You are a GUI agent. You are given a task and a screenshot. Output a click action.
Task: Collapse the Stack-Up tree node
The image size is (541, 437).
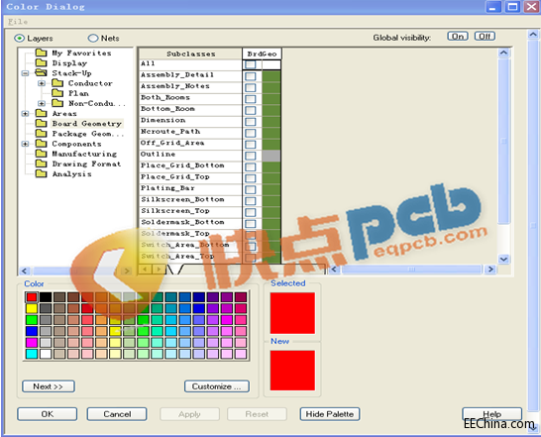coord(25,73)
